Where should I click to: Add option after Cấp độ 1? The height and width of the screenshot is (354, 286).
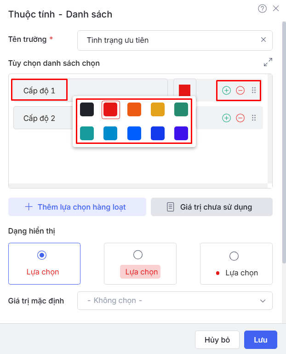[x=226, y=91]
